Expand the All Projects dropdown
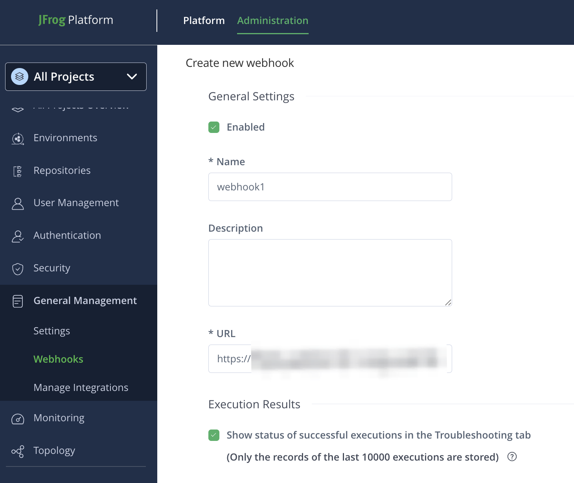The width and height of the screenshot is (574, 483). 132,77
